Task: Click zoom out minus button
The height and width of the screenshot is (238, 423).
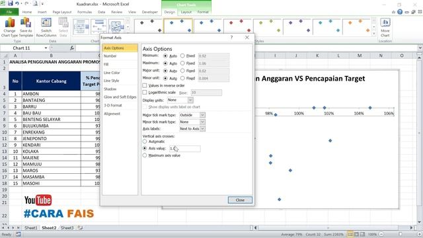Action: pos(381,234)
